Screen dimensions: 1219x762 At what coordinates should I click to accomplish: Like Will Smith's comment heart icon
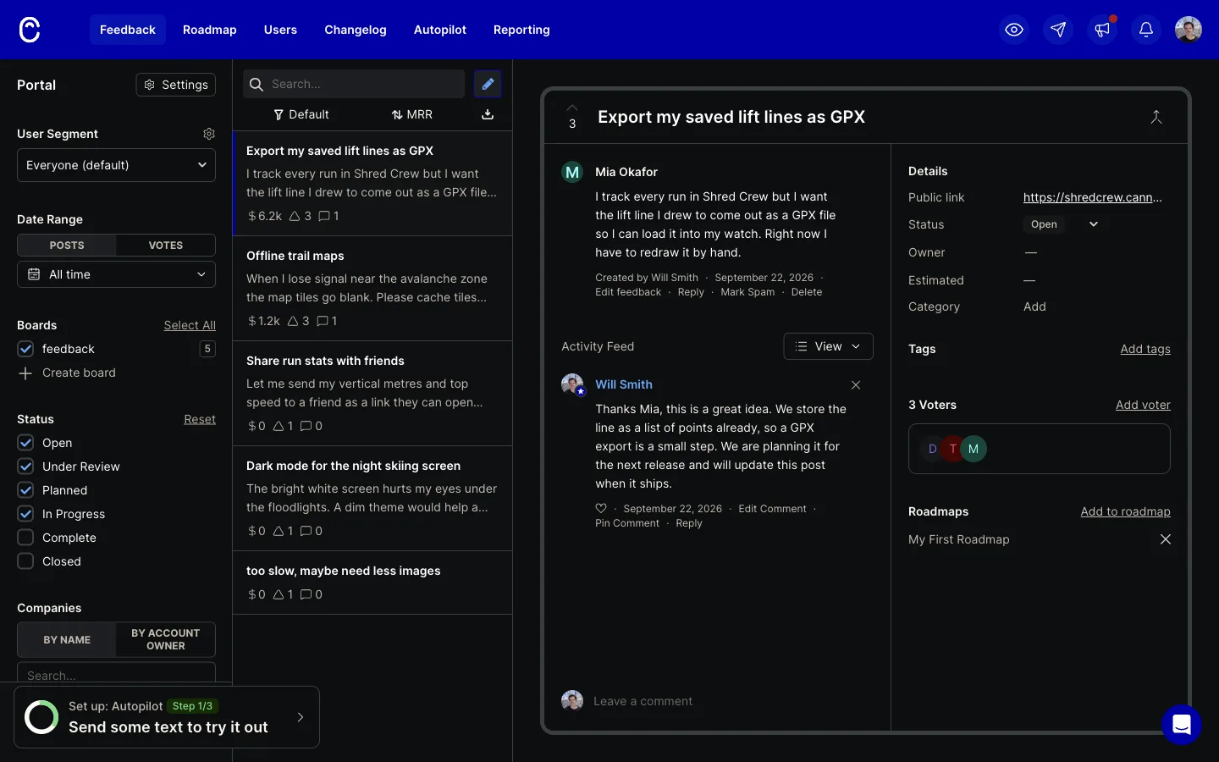(x=601, y=509)
